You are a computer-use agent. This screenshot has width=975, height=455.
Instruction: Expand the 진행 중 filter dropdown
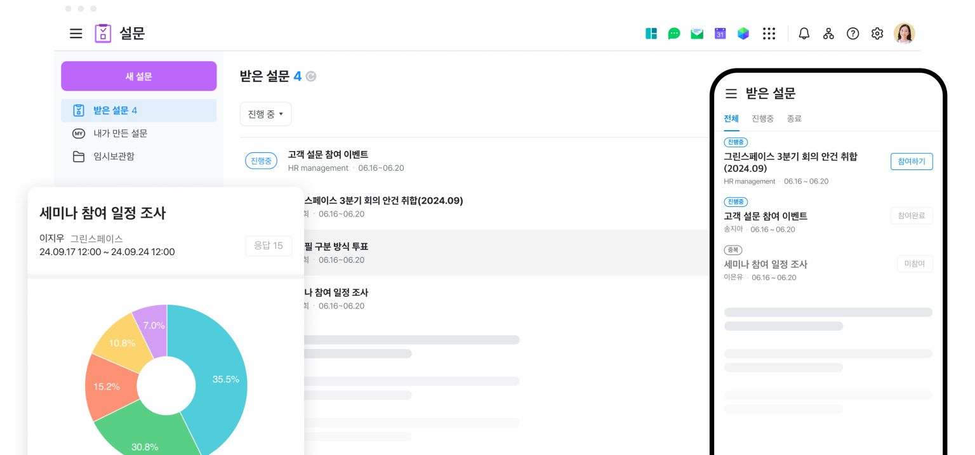265,114
